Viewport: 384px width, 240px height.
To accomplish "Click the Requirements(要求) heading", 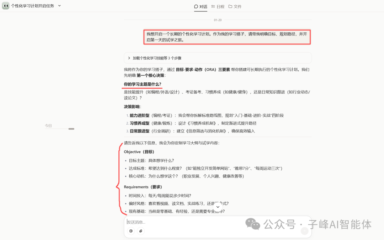I will point(143,187).
